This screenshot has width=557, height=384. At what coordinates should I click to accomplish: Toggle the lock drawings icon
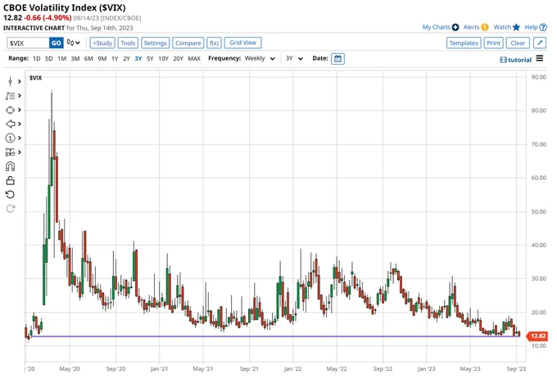pos(11,180)
